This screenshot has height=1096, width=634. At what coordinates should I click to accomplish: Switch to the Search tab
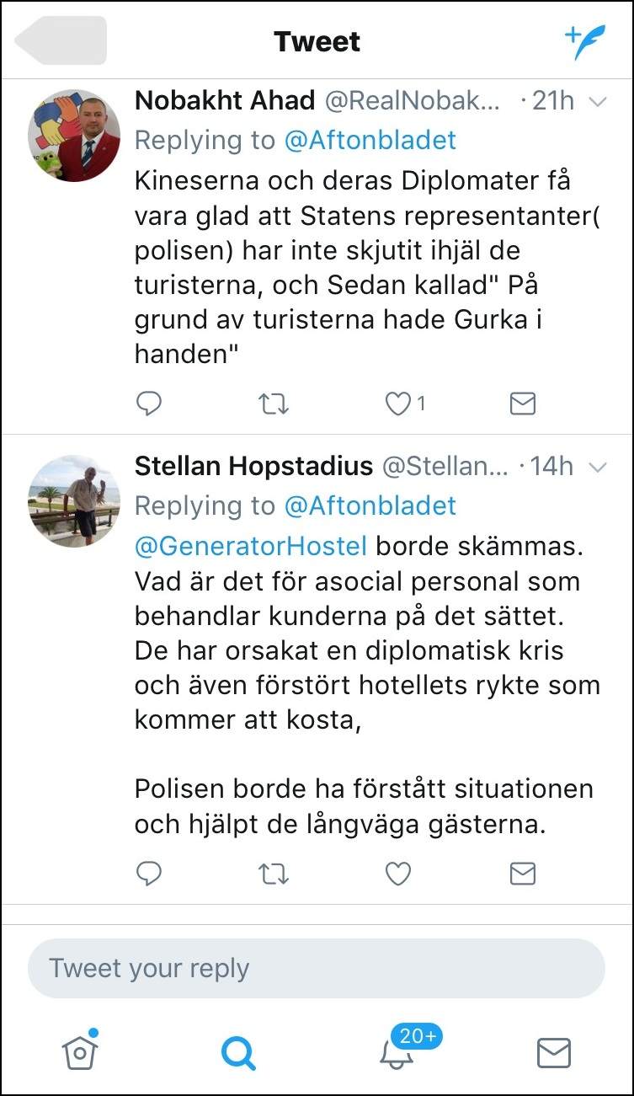click(238, 1052)
